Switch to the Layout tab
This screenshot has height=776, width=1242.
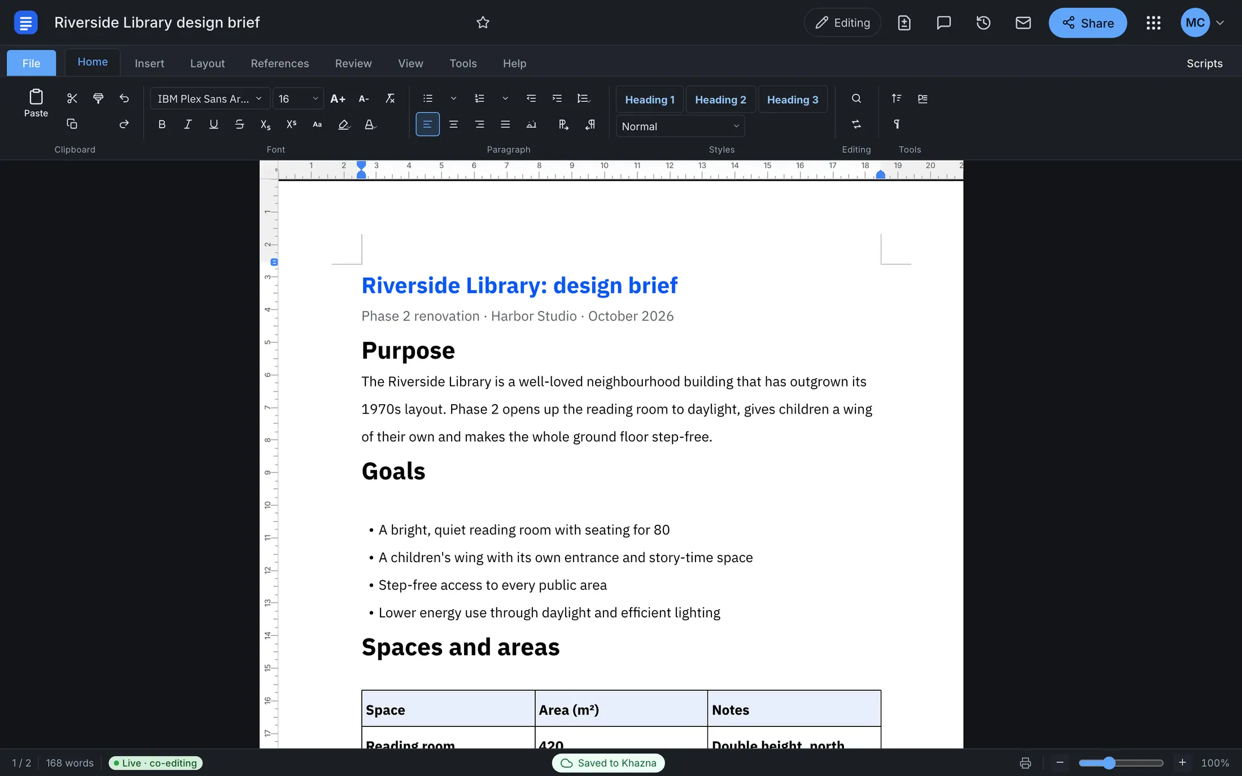[207, 63]
